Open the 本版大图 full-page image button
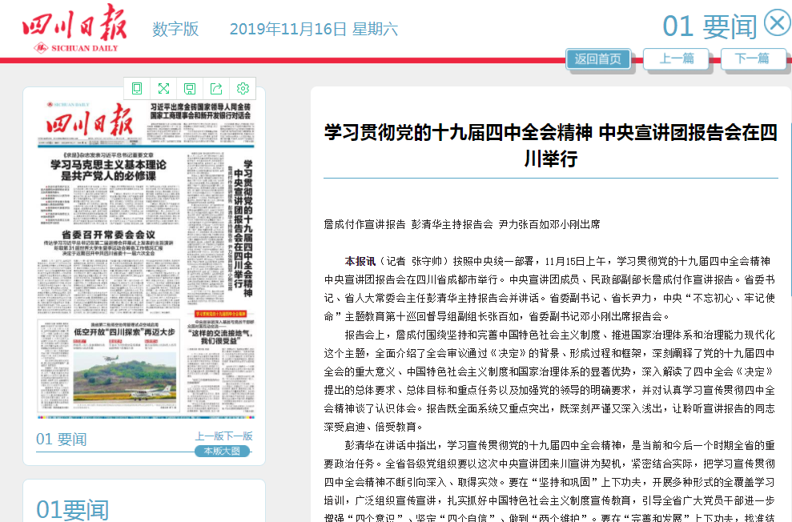The image size is (792, 522). tap(223, 451)
